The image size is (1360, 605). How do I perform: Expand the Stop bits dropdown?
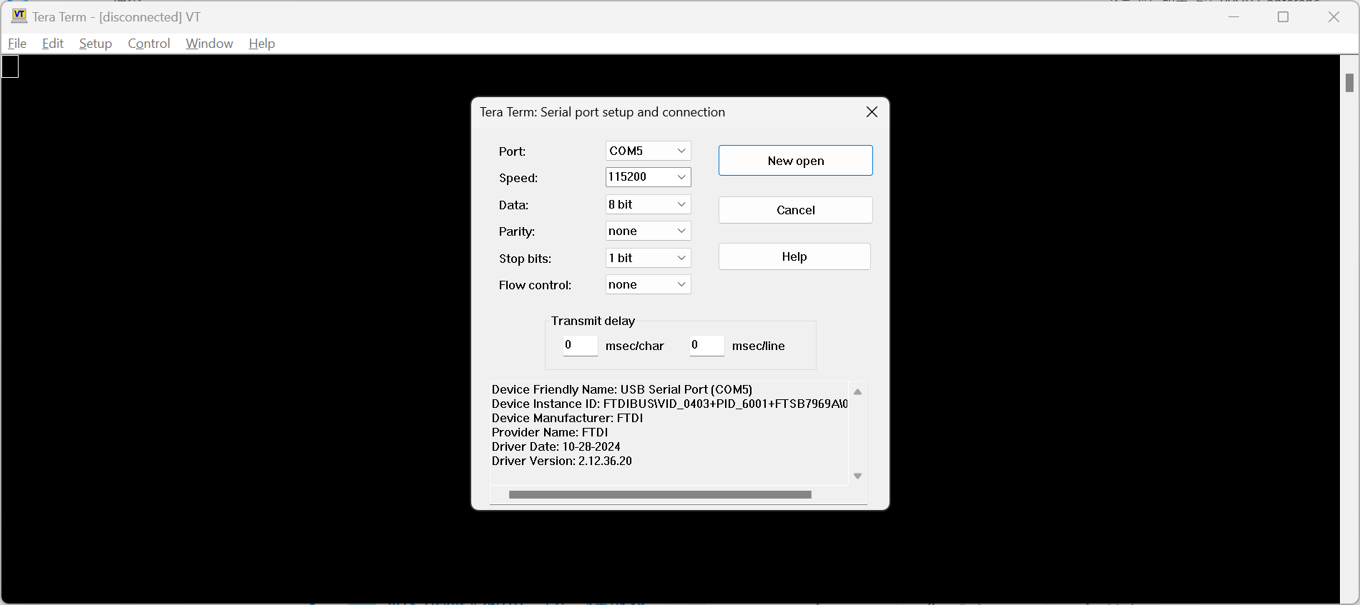649,258
